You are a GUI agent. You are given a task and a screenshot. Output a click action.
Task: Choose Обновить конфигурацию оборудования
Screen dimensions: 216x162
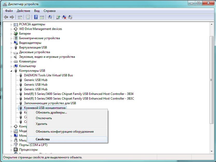click(x=67, y=132)
